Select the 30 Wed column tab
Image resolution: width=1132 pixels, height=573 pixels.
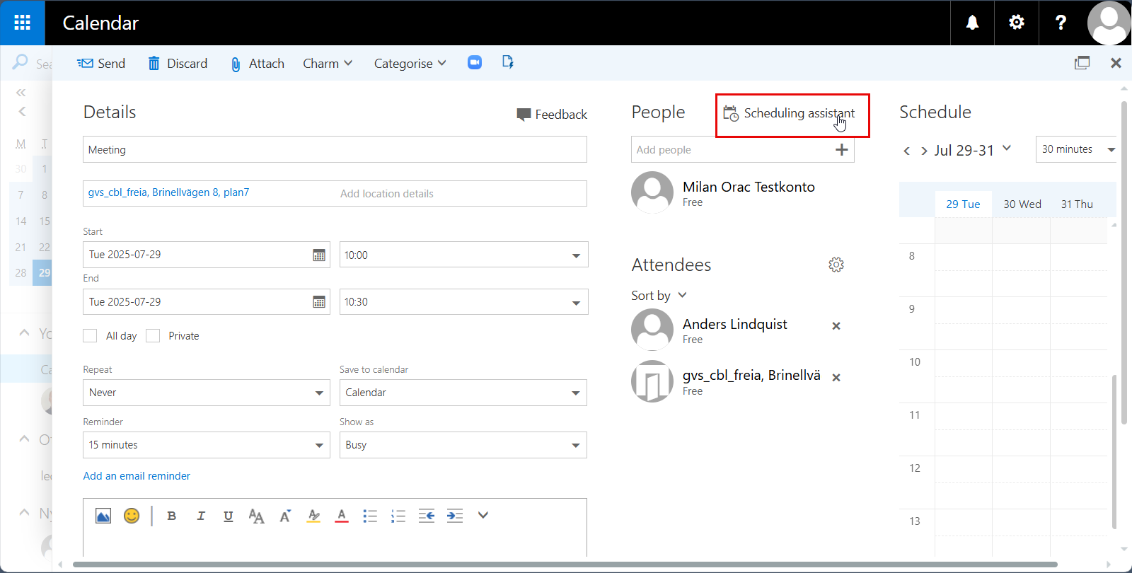pyautogui.click(x=1022, y=204)
